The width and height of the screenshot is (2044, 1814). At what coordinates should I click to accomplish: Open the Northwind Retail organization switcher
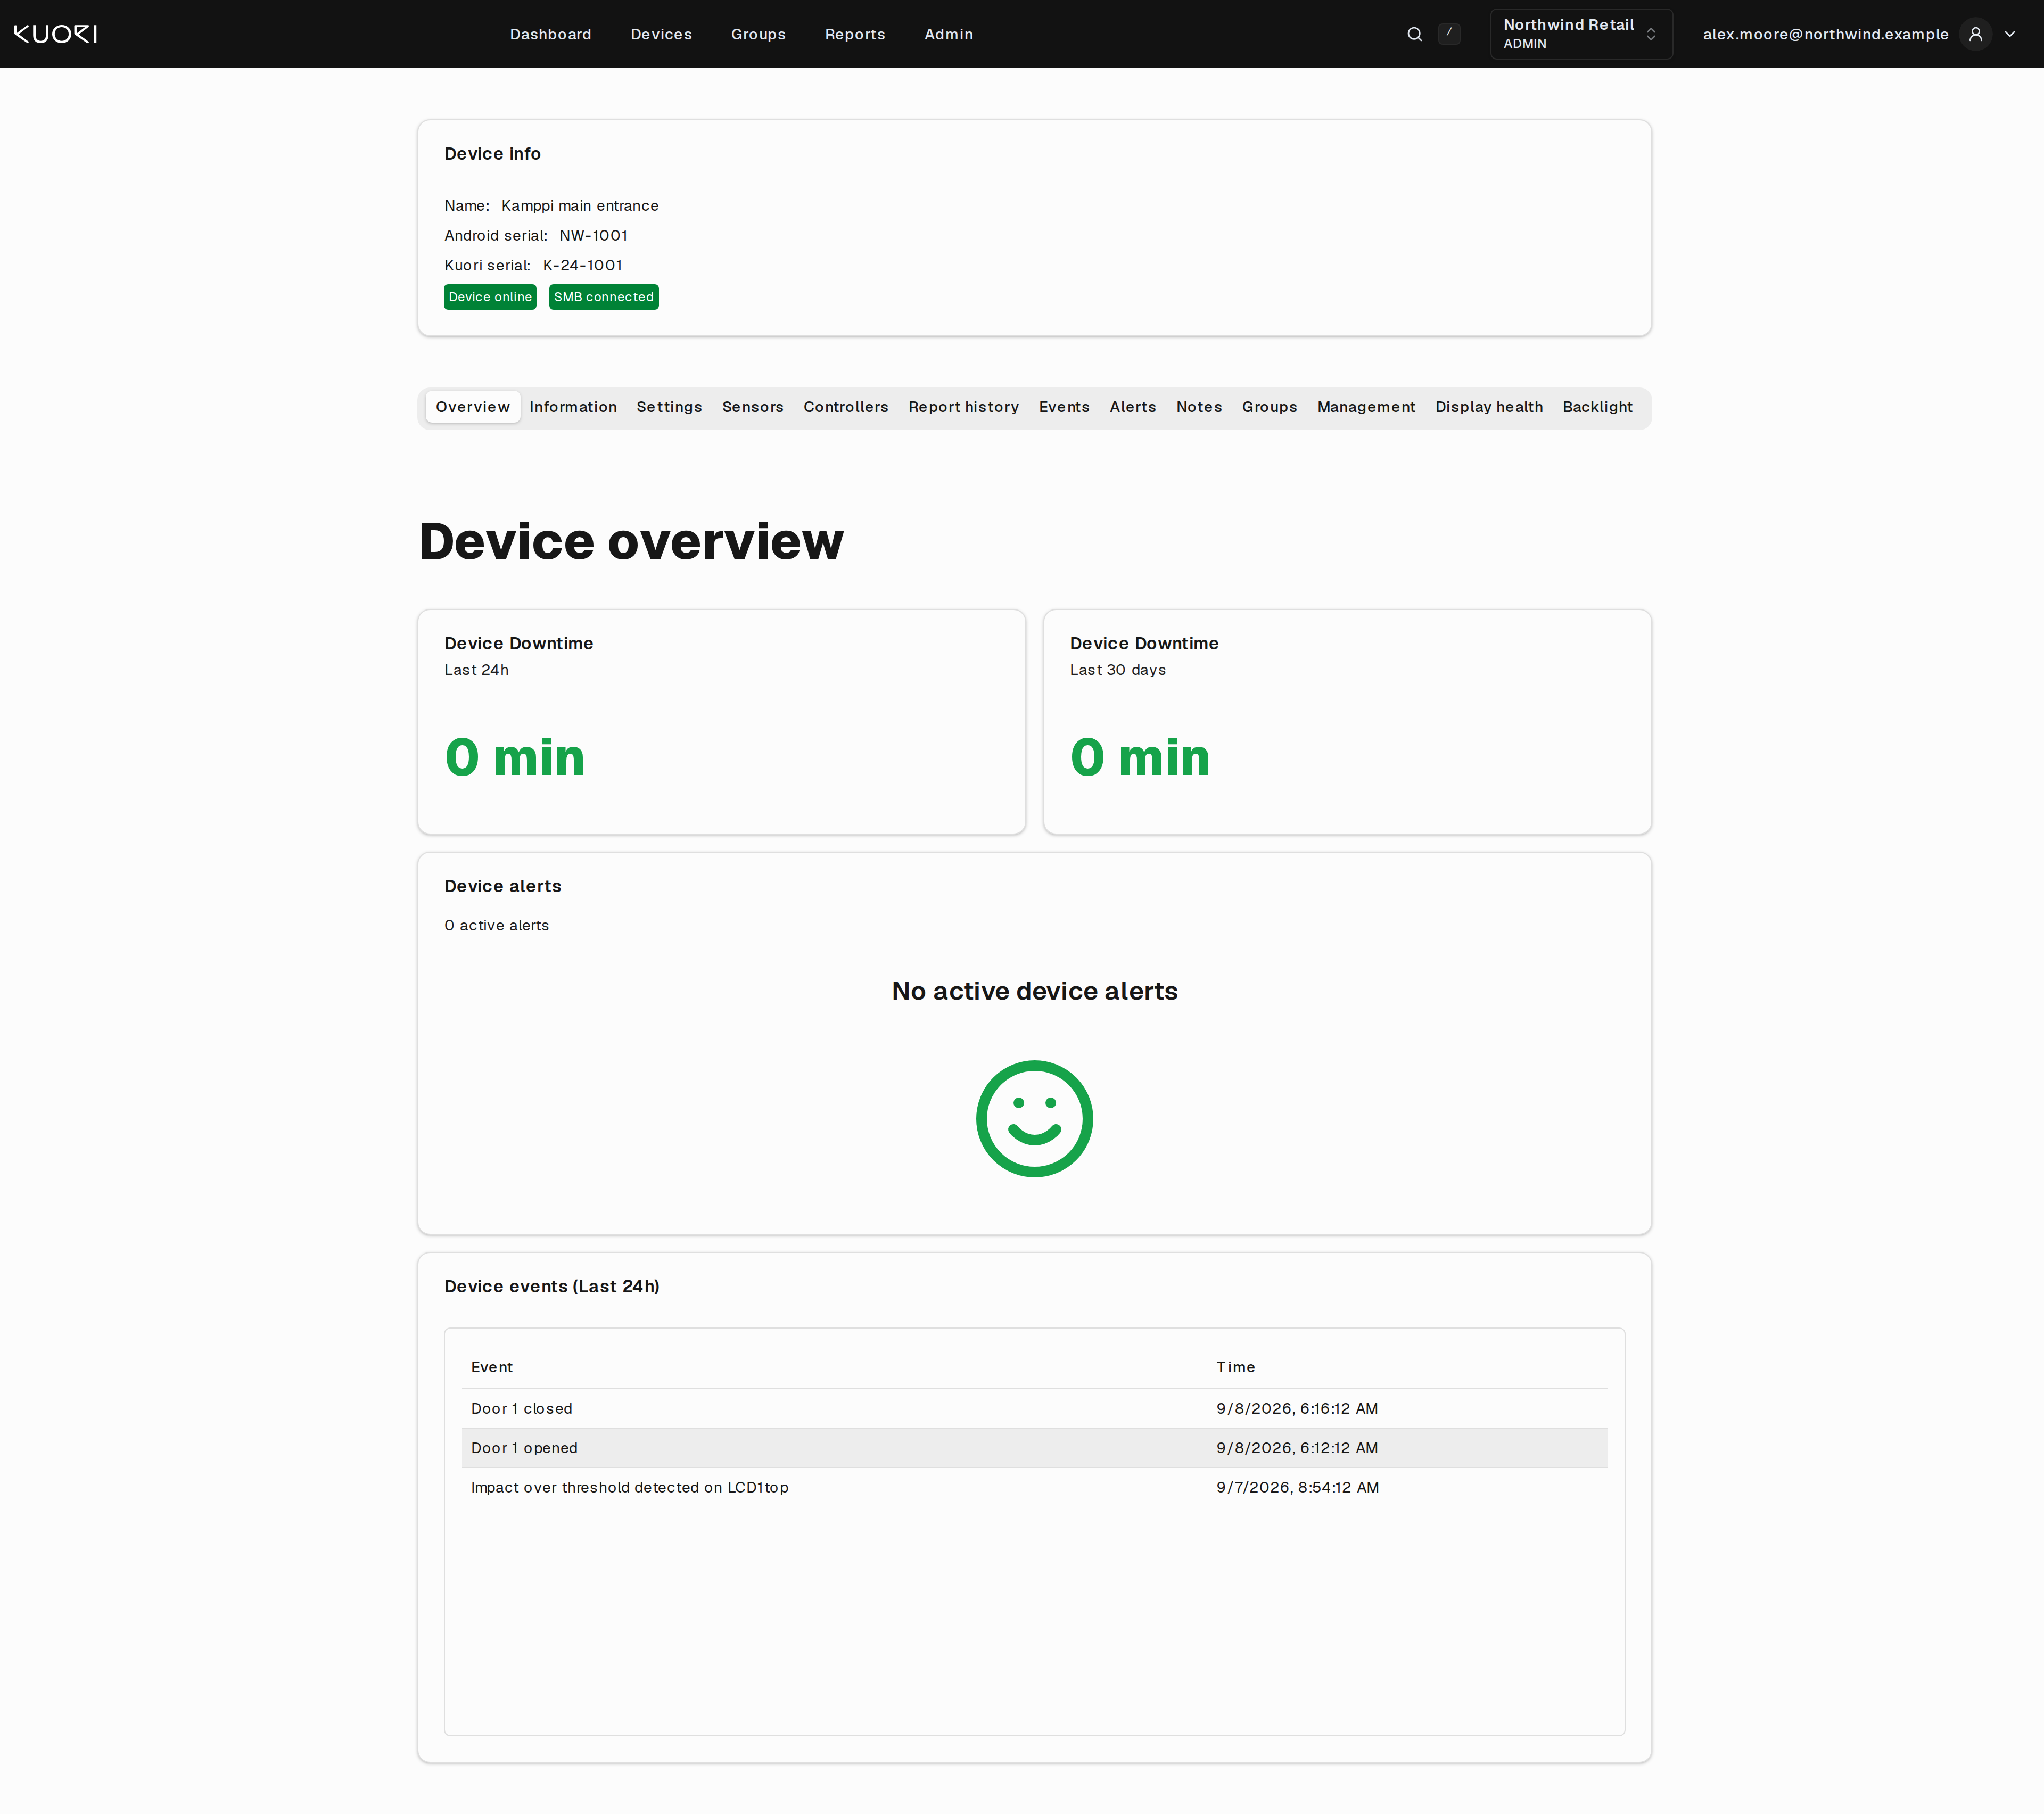pyautogui.click(x=1581, y=34)
